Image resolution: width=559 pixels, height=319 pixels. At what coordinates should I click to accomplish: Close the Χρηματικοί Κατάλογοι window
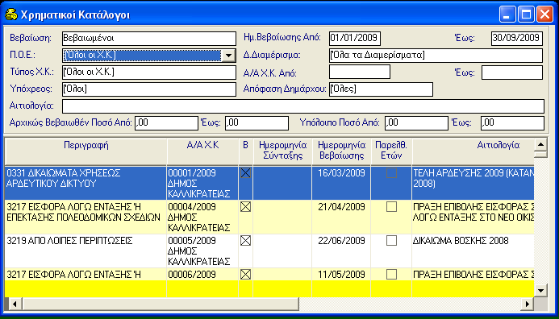click(544, 14)
